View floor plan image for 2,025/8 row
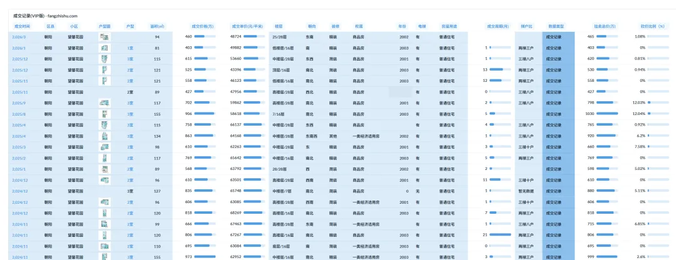The width and height of the screenshot is (676, 260). (x=105, y=114)
